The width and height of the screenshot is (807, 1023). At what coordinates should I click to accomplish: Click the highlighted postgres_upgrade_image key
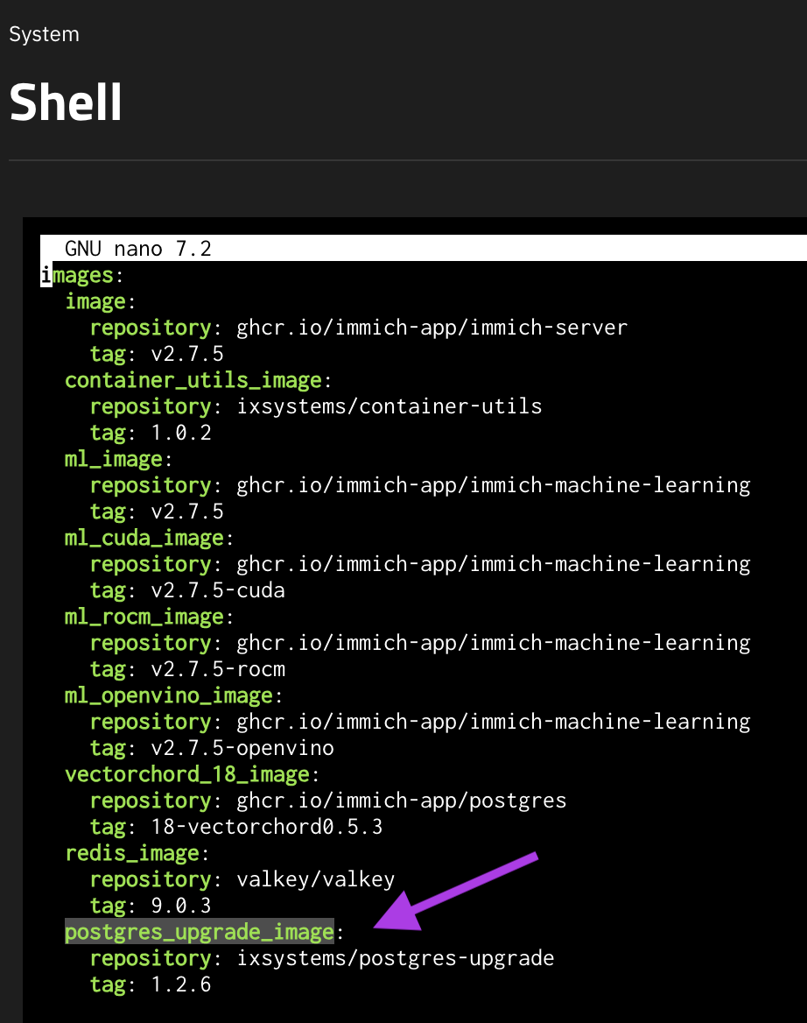click(200, 932)
